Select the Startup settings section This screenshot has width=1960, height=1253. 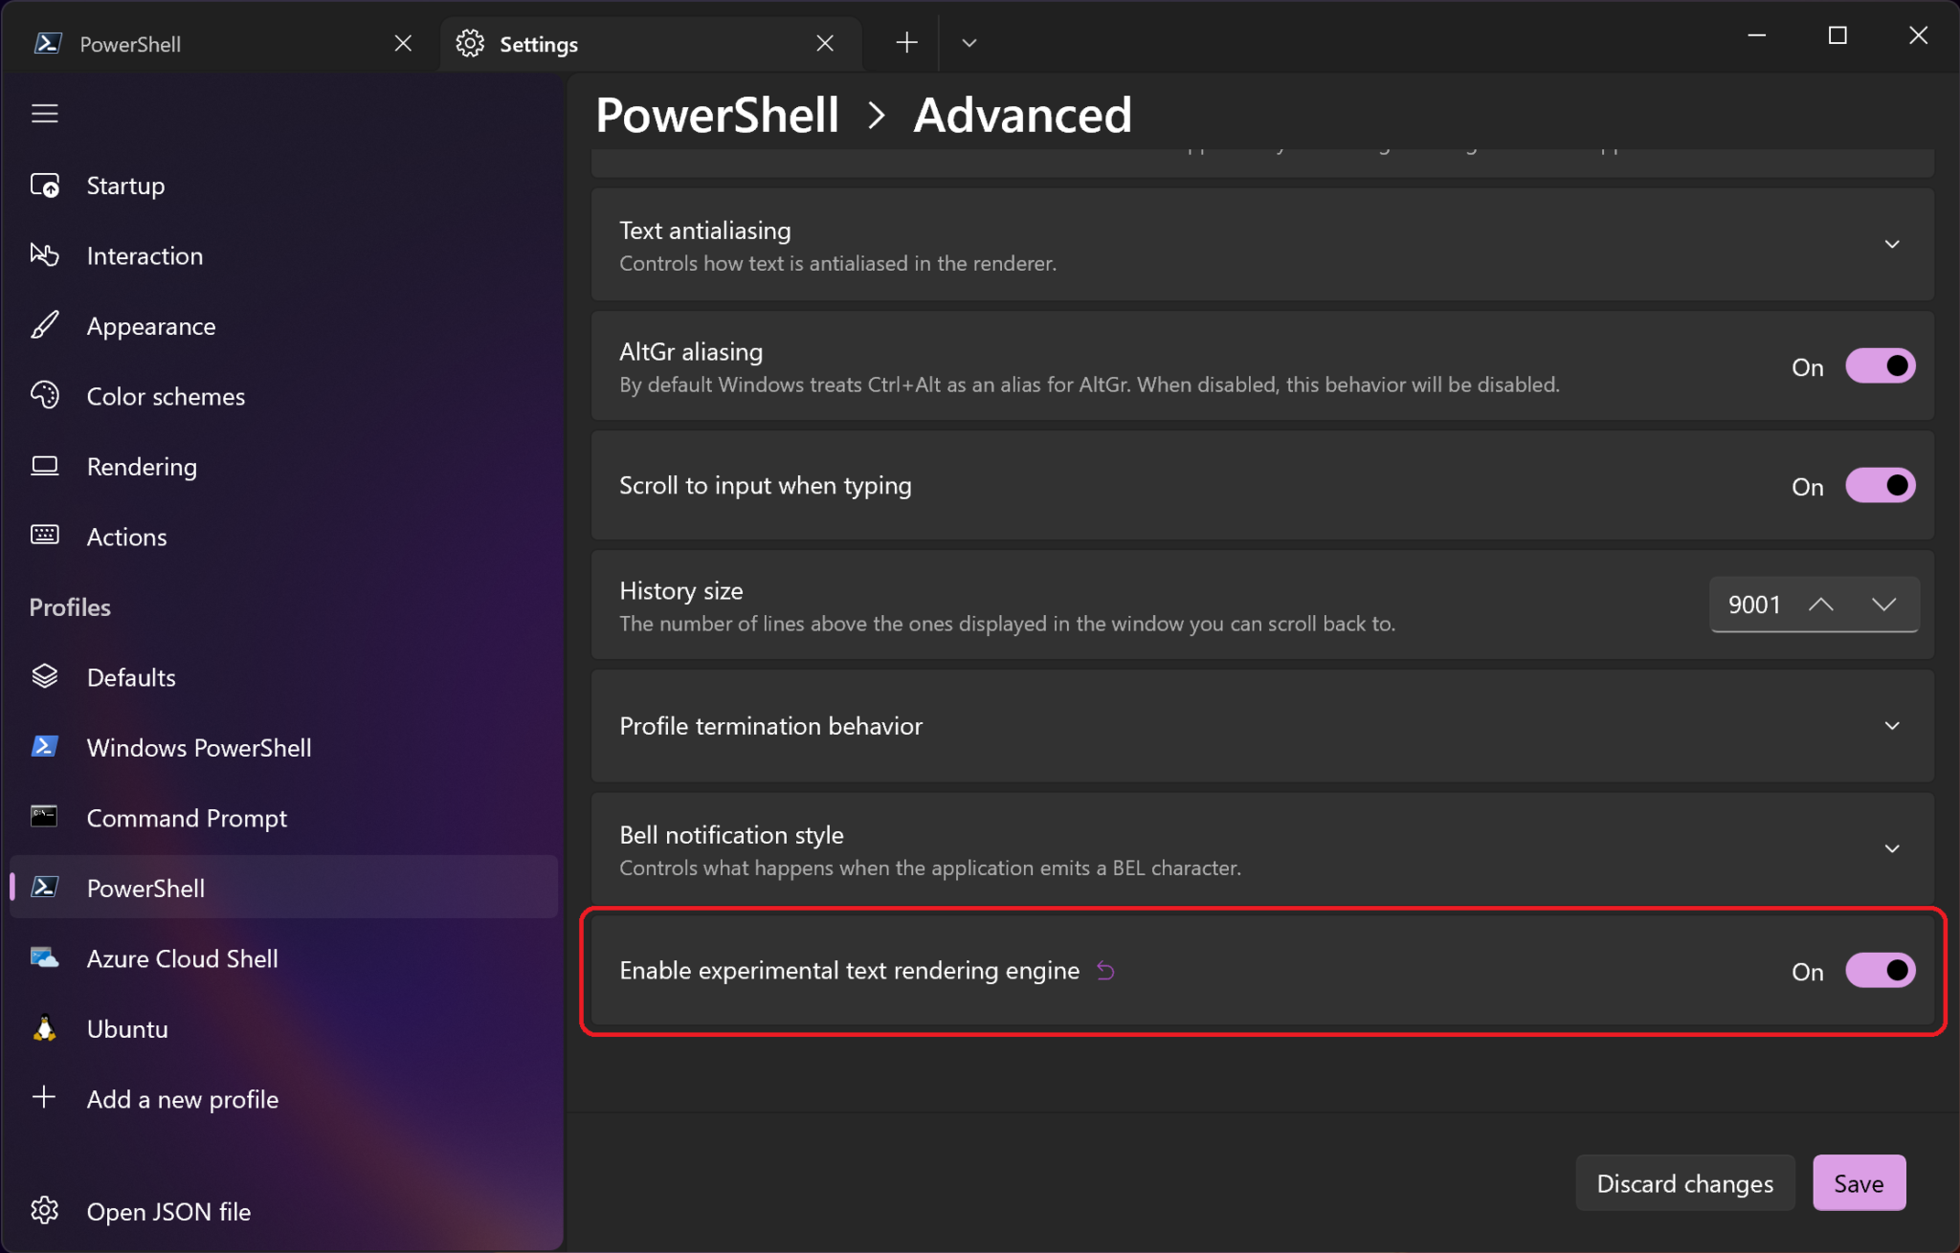pos(125,186)
